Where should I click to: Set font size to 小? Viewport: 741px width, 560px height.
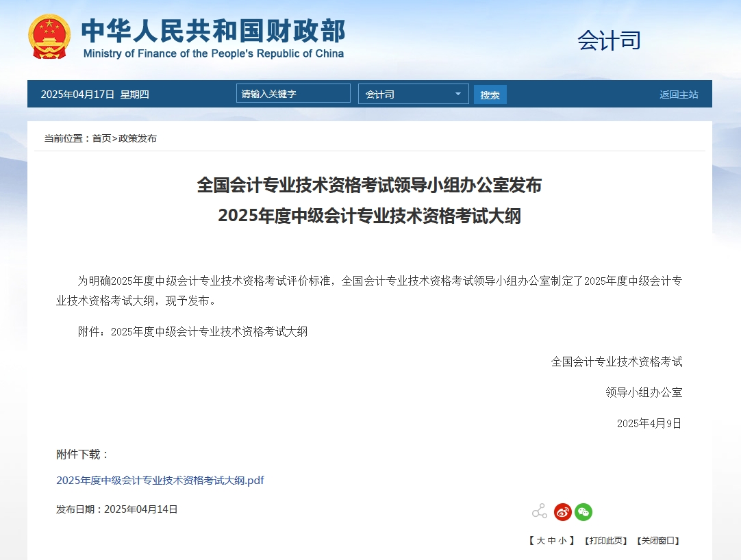[562, 541]
